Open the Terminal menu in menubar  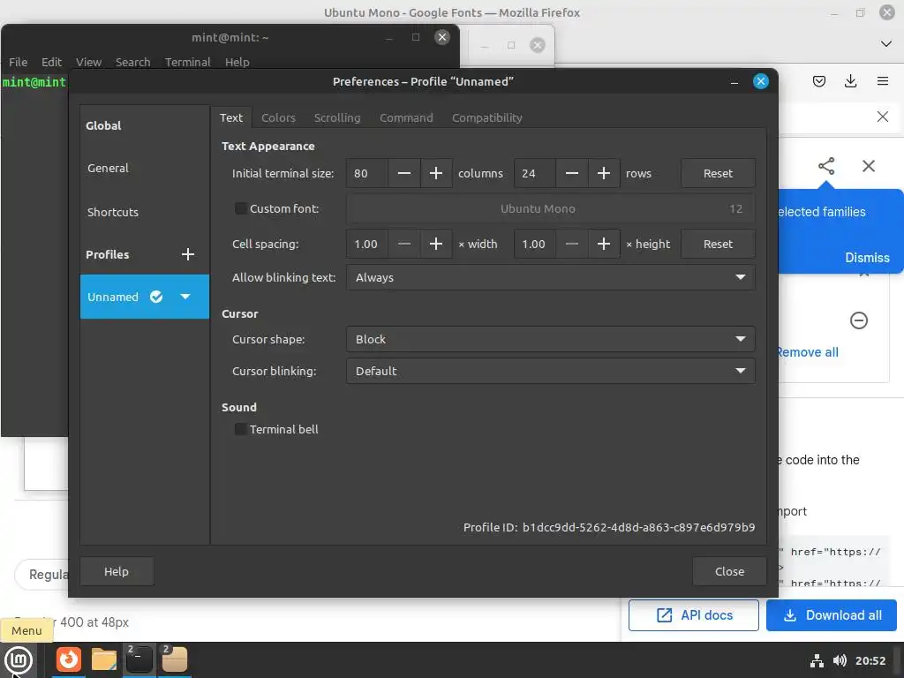pos(187,63)
